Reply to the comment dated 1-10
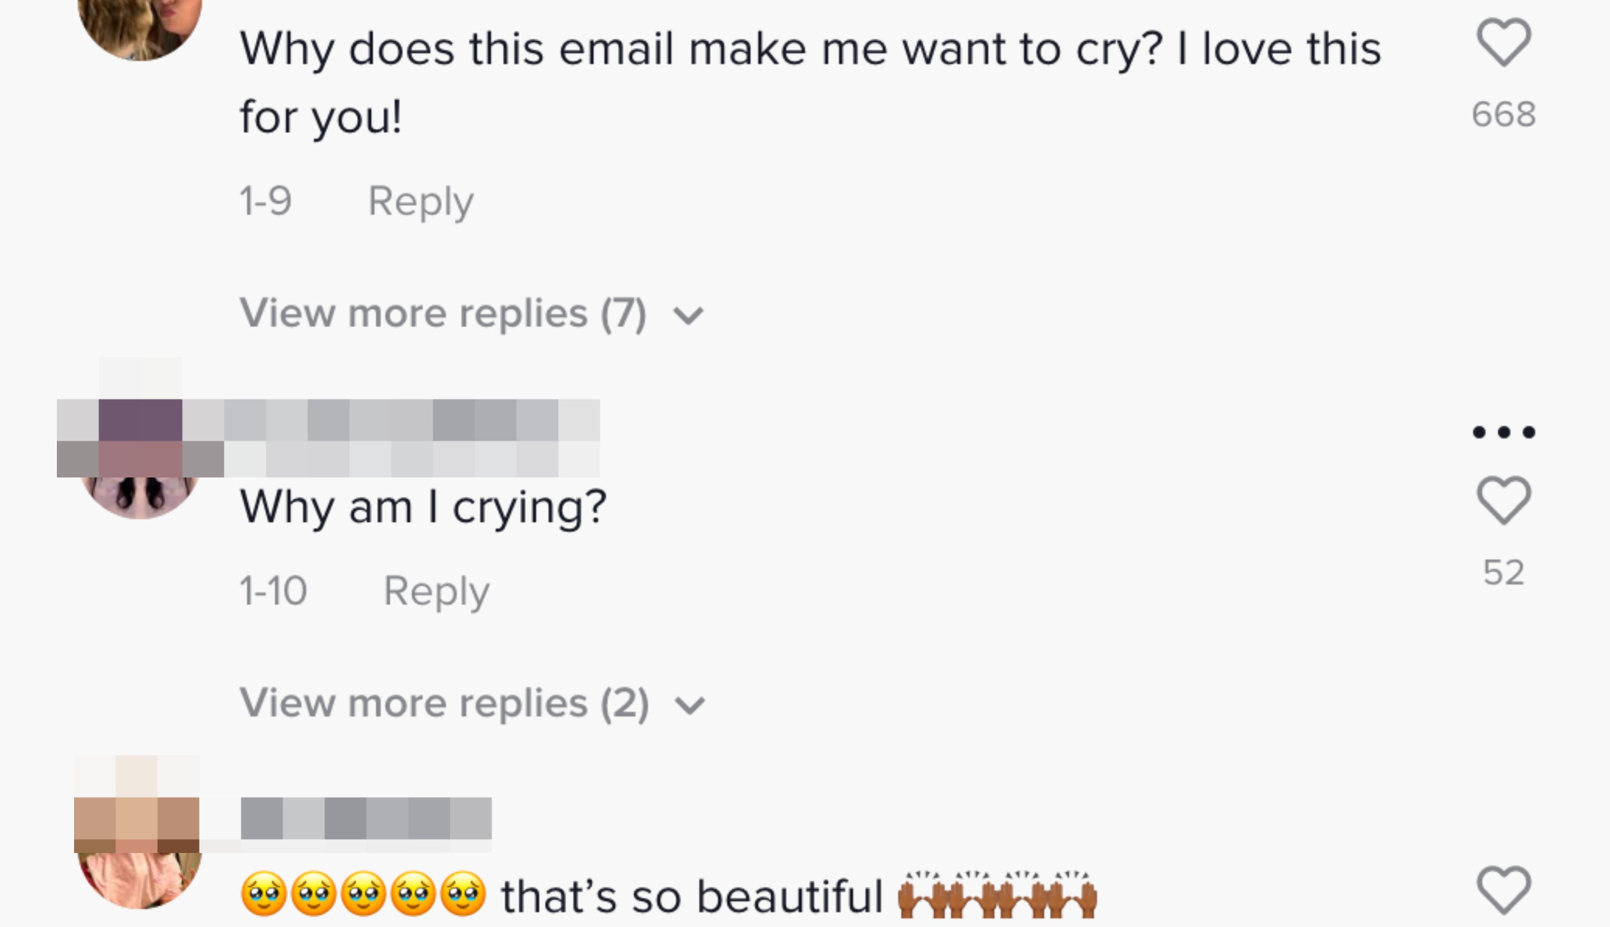This screenshot has height=927, width=1610. tap(436, 592)
